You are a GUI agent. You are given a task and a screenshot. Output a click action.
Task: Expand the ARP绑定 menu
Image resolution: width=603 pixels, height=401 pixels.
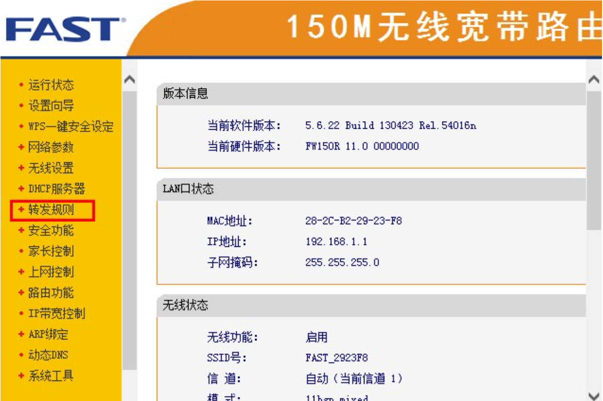(x=48, y=334)
